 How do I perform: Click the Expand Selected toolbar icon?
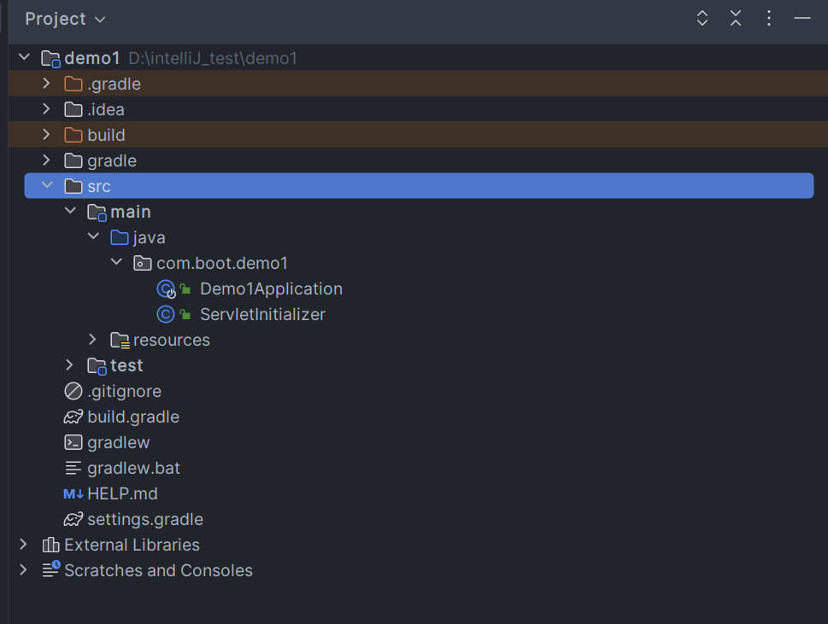pyautogui.click(x=702, y=19)
